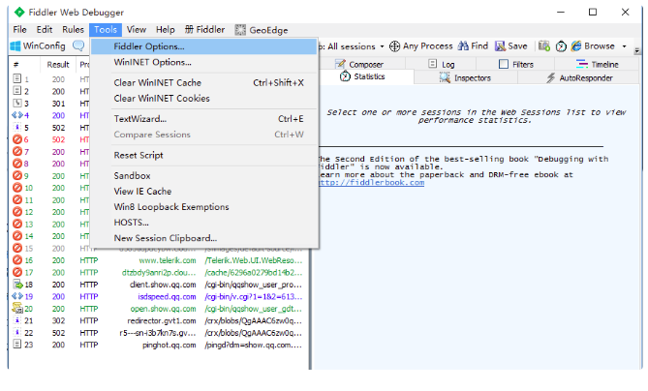Image resolution: width=648 pixels, height=391 pixels.
Task: Click session 18 green arrow document icon
Action: (17, 285)
